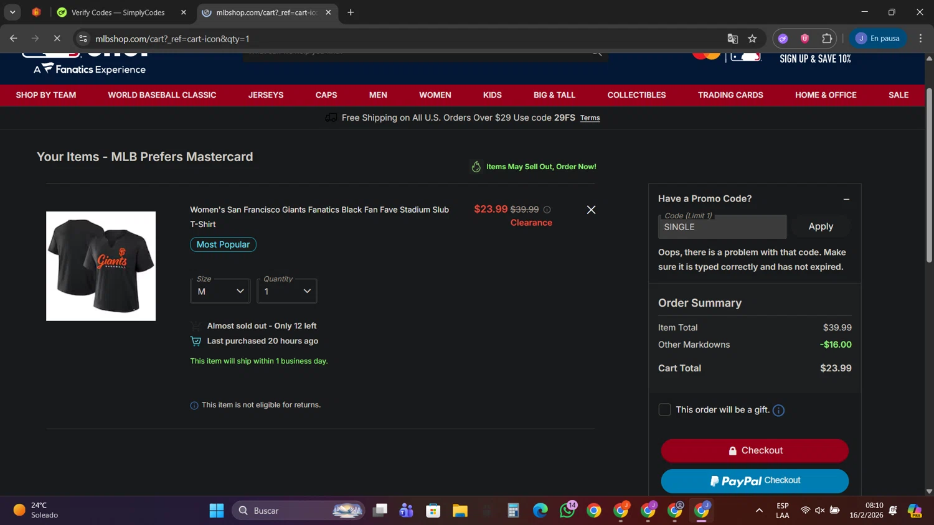Open the weather widget showing 24°C
This screenshot has width=934, height=525.
[35, 511]
